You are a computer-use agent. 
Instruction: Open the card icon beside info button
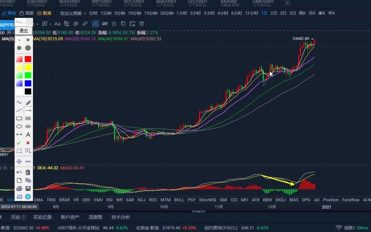point(19,197)
